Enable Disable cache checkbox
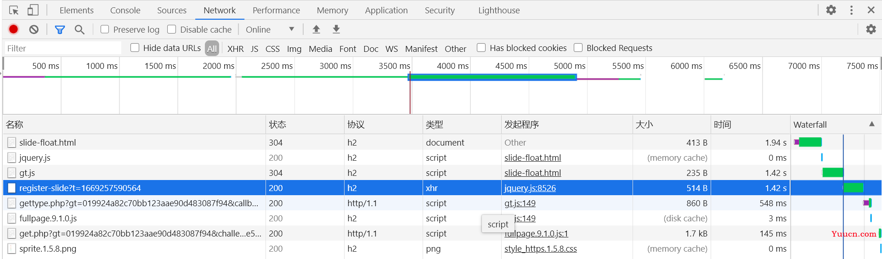Image resolution: width=882 pixels, height=259 pixels. [171, 29]
